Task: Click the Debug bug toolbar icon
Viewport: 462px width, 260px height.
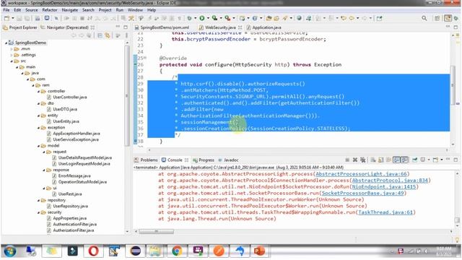Action: [189, 18]
